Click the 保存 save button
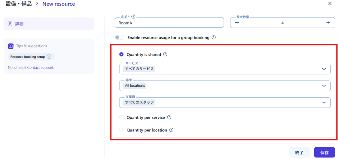Viewport: 338px width, 159px height. [x=324, y=153]
